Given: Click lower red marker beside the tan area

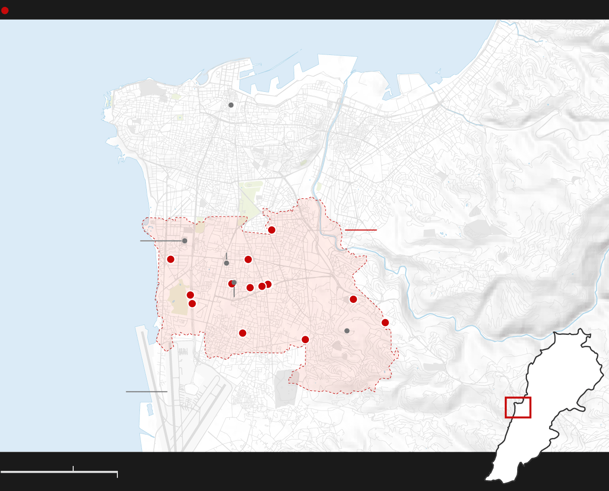Looking at the screenshot, I should tap(192, 303).
